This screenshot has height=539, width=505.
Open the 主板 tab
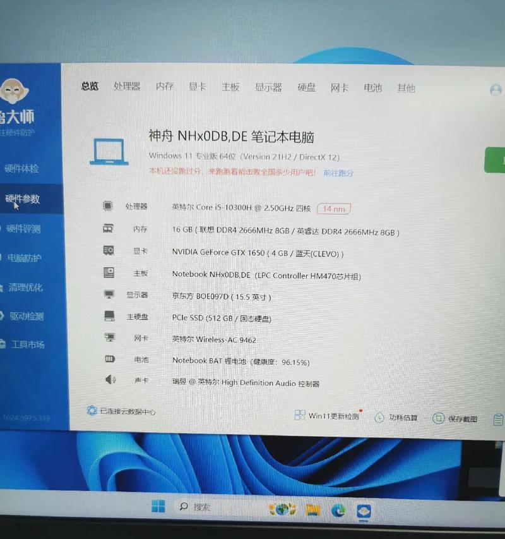pyautogui.click(x=230, y=87)
